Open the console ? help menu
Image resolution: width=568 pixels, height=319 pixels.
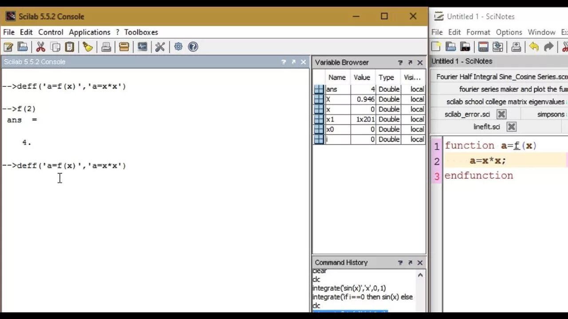(x=118, y=32)
